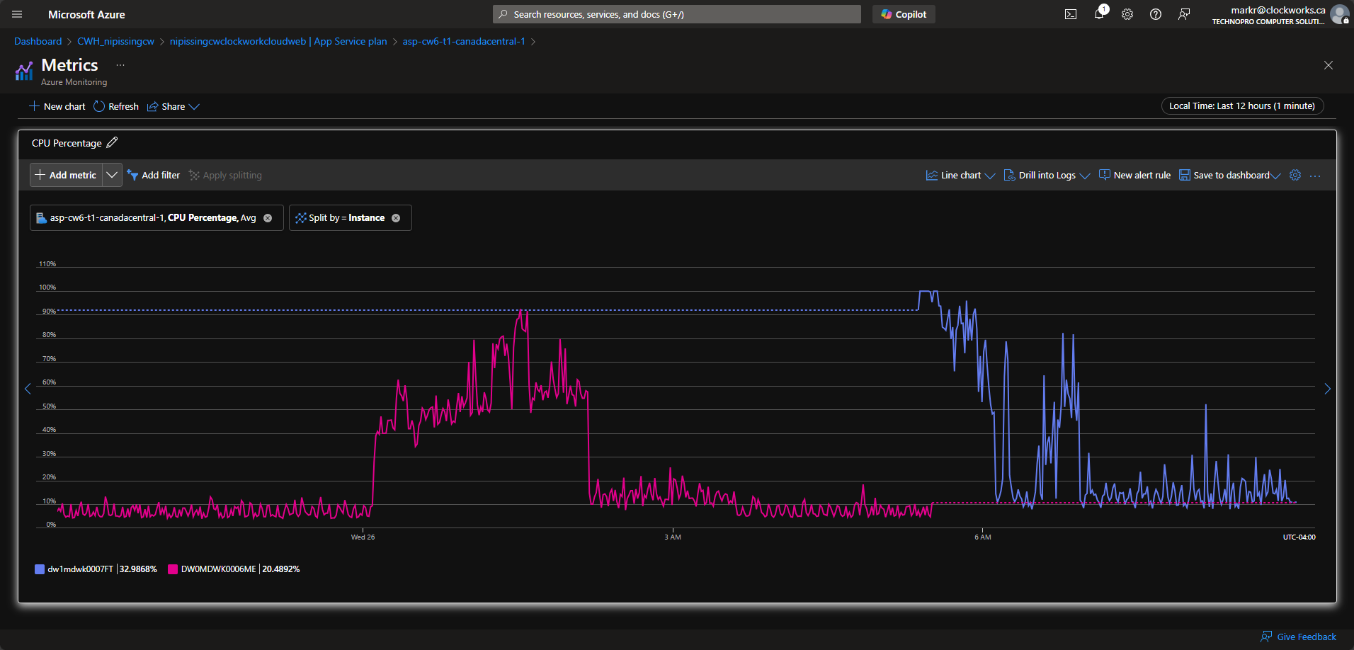This screenshot has width=1354, height=650.
Task: Expand the Add metric dropdown arrow
Action: coord(112,175)
